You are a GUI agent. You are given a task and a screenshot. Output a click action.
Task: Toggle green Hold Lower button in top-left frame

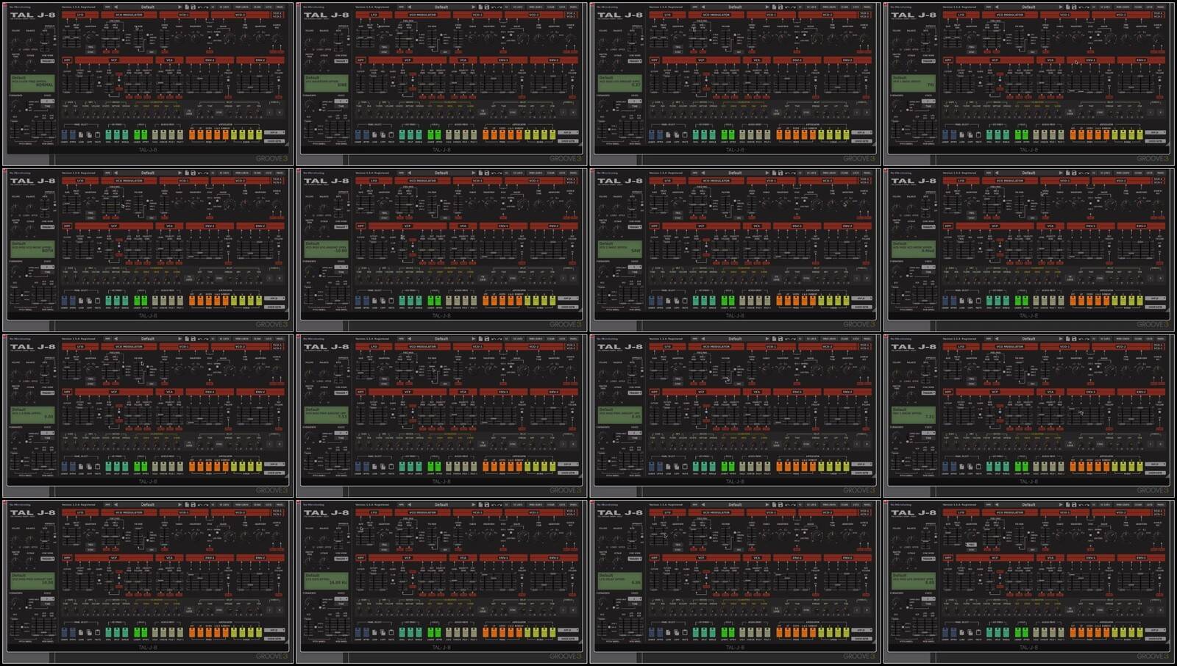[137, 135]
